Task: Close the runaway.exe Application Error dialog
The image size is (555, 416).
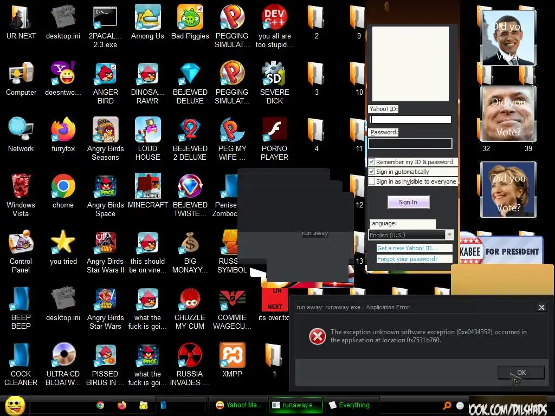Action: tap(541, 308)
